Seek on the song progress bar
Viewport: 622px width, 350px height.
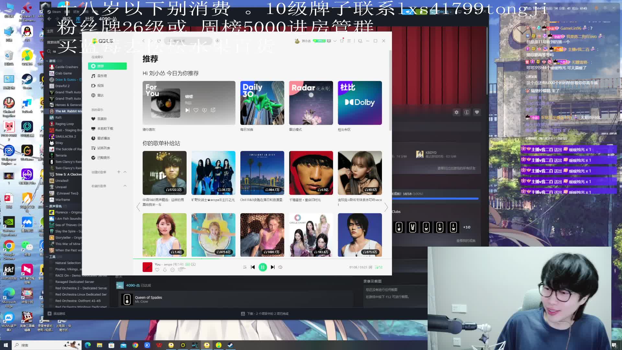262,259
